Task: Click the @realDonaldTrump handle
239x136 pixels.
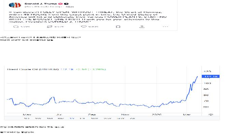Action: click(40, 7)
